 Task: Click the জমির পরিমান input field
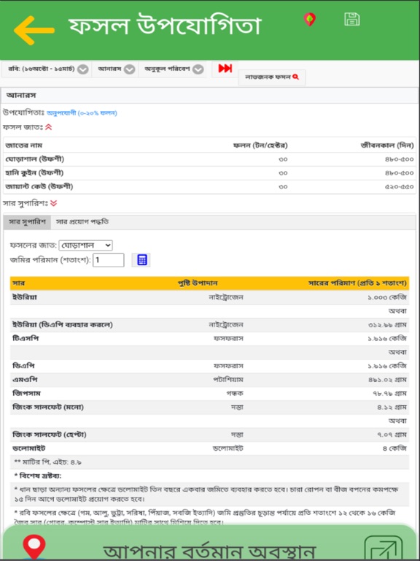pyautogui.click(x=109, y=260)
